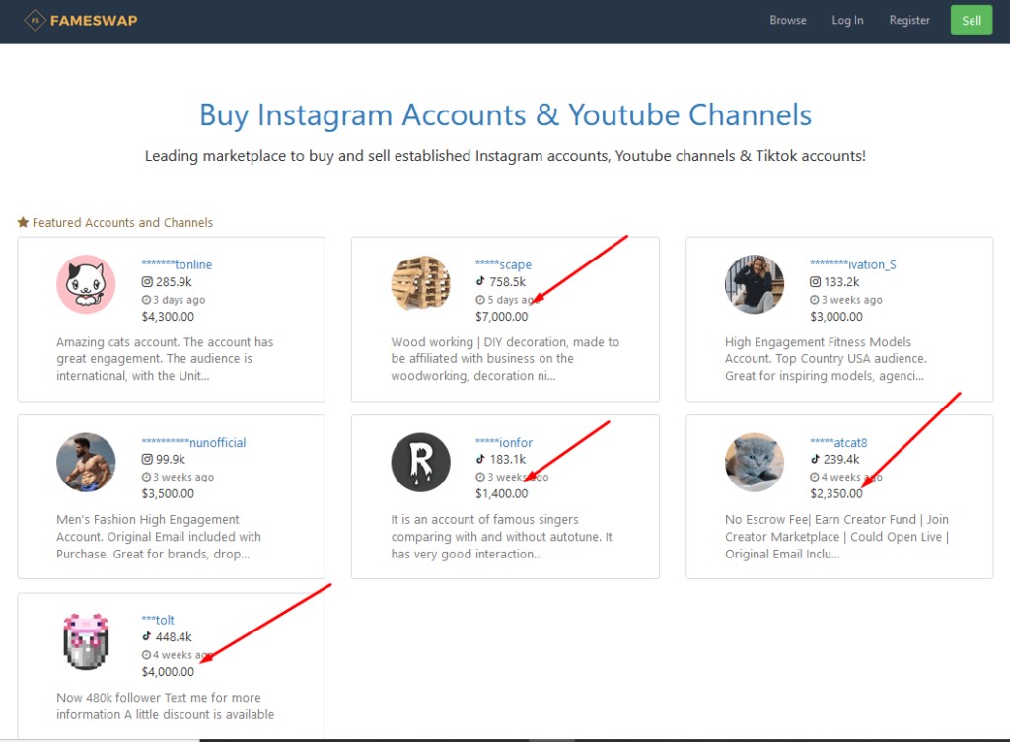Viewport: 1010px width, 742px height.
Task: Click clock icon in tolt card
Action: [x=146, y=655]
